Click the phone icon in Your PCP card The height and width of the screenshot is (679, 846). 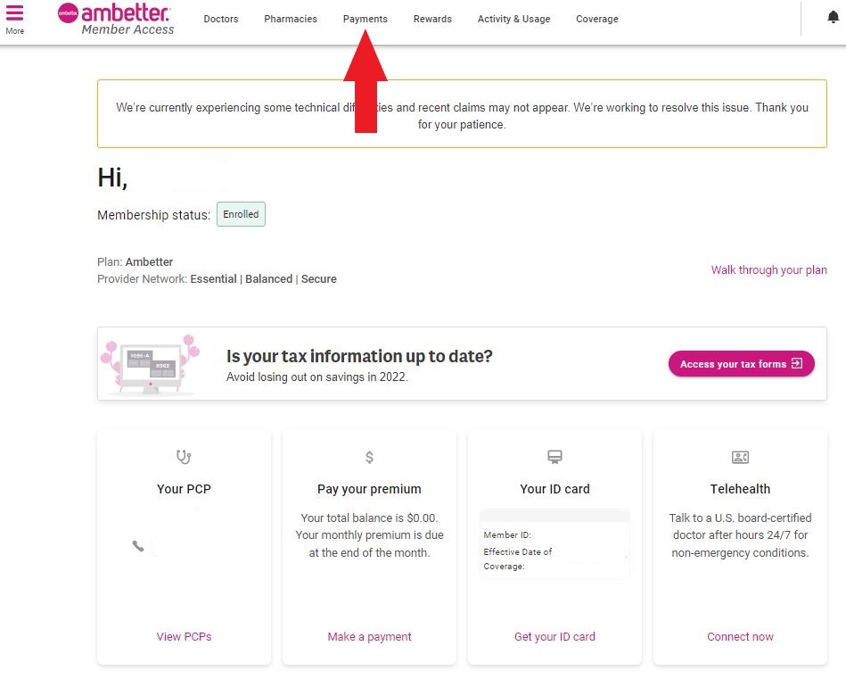tap(138, 545)
